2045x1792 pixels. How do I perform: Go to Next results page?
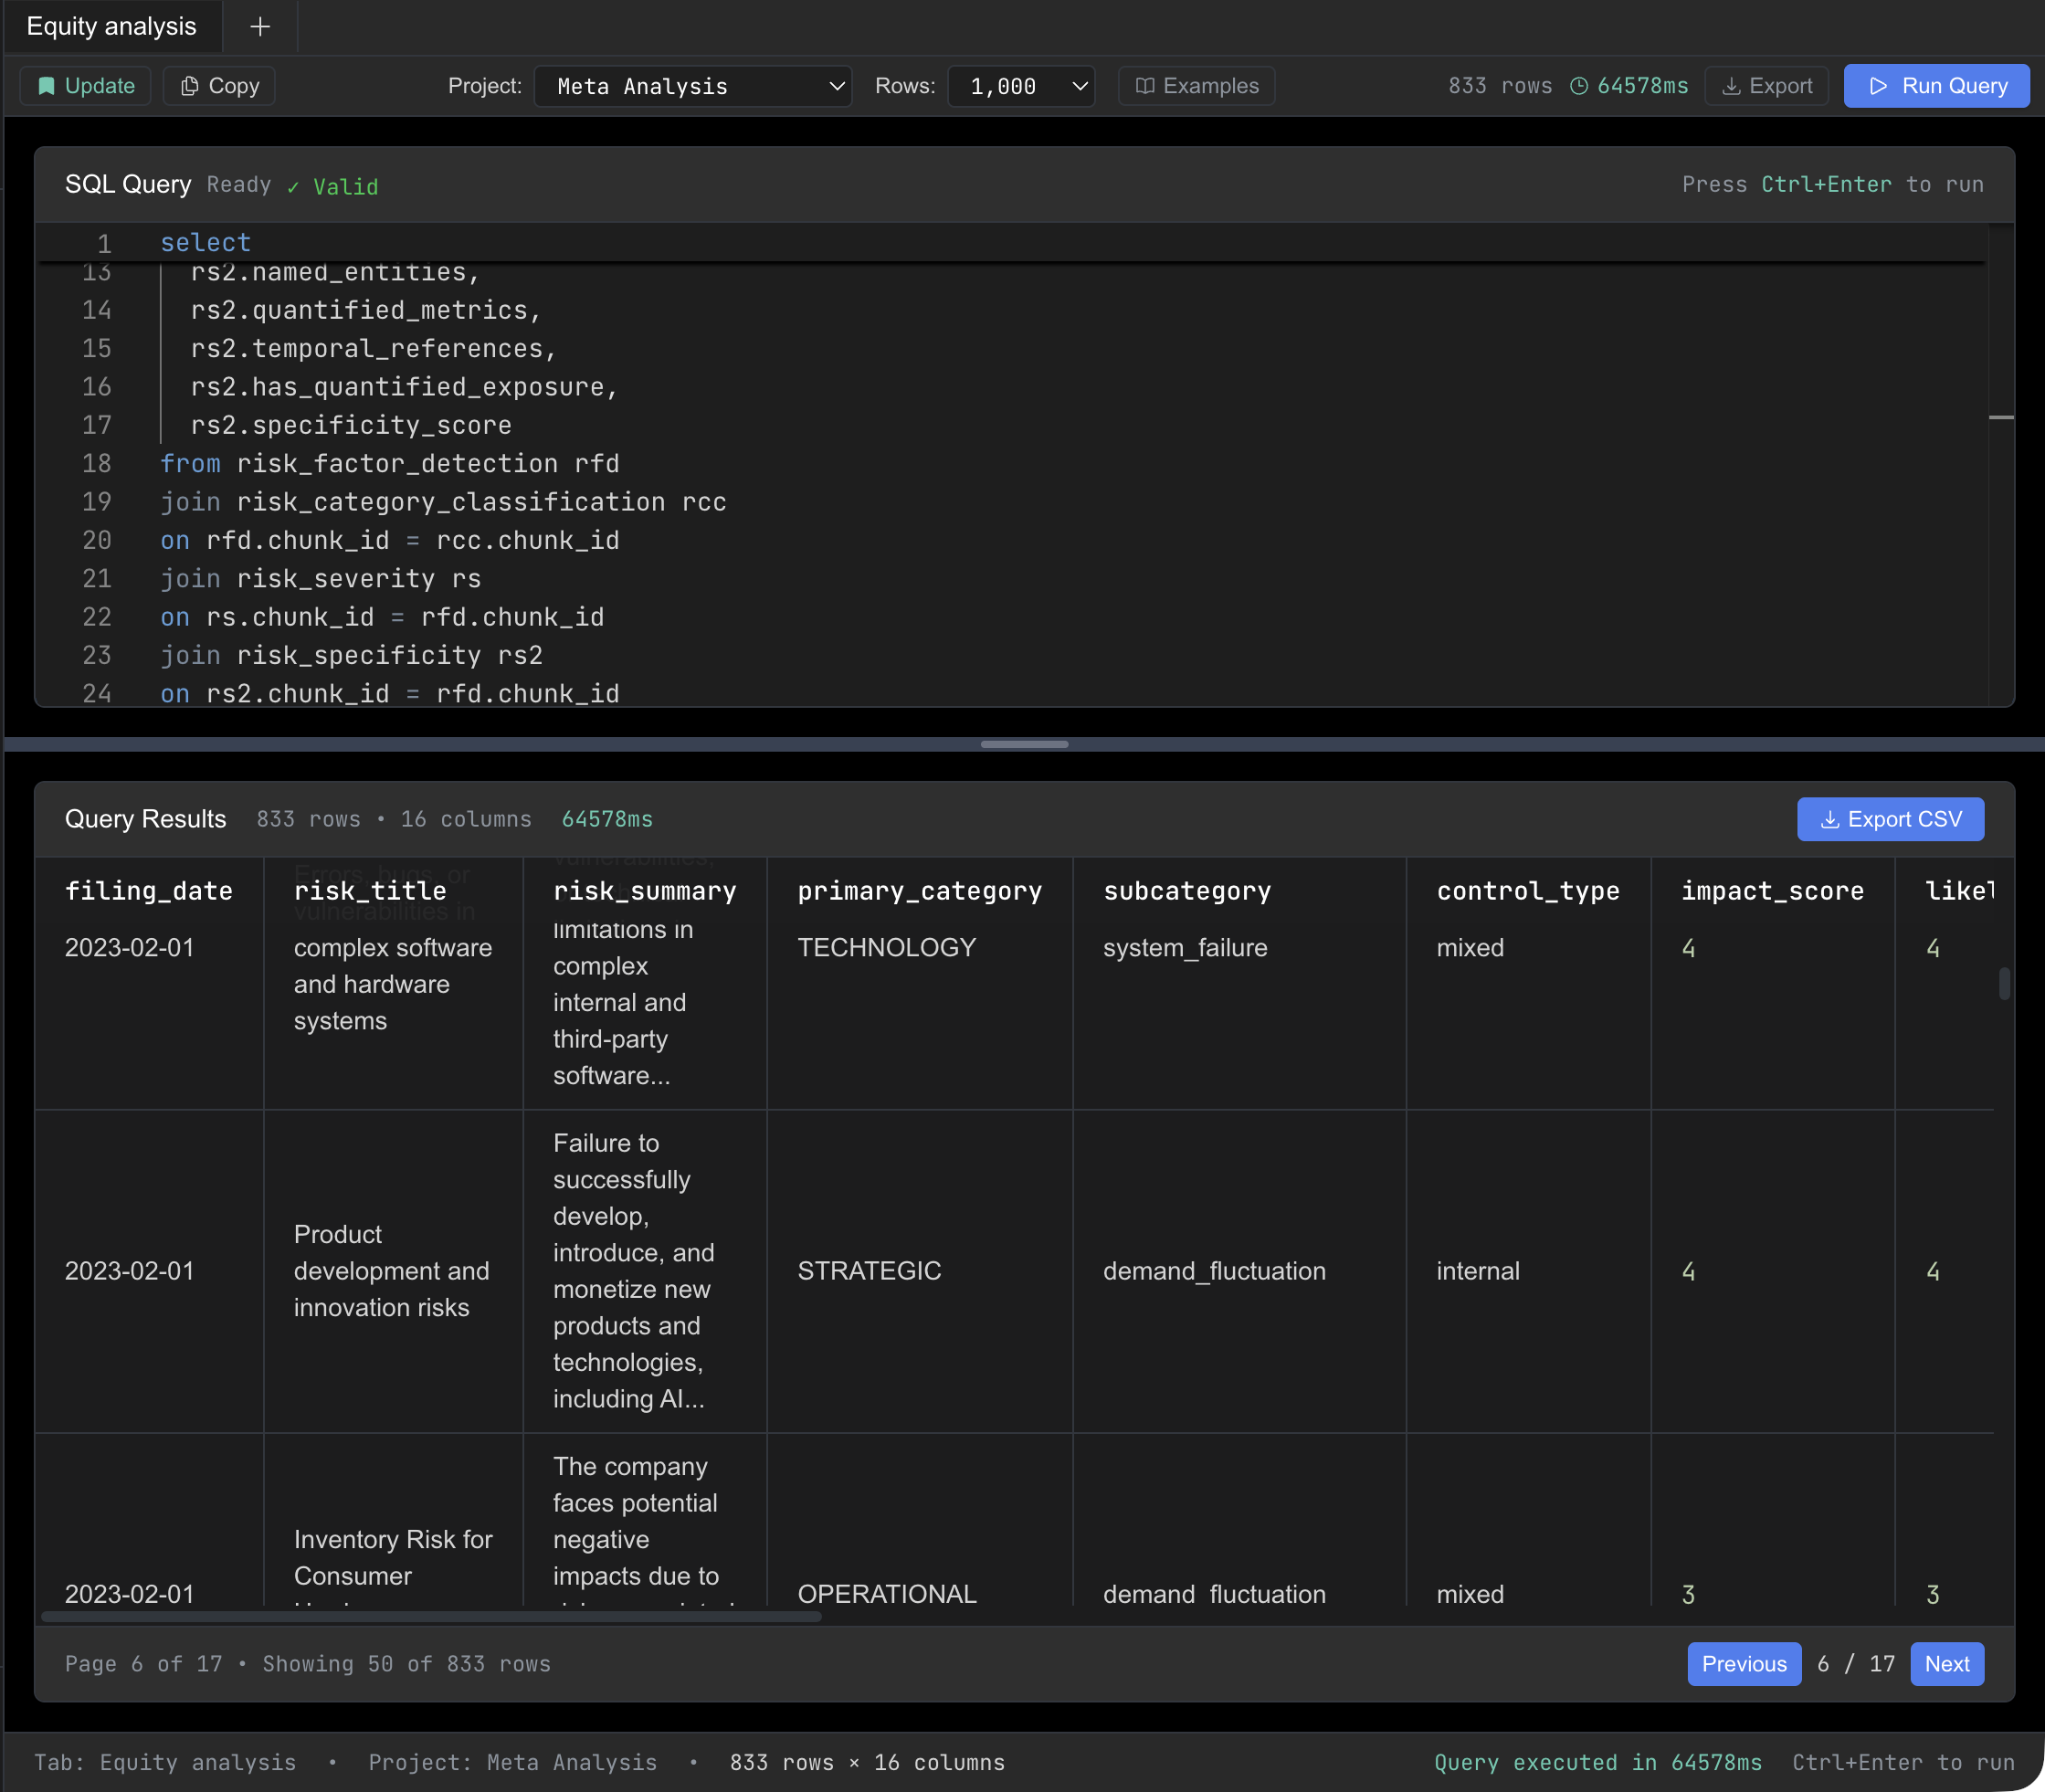click(x=1946, y=1664)
